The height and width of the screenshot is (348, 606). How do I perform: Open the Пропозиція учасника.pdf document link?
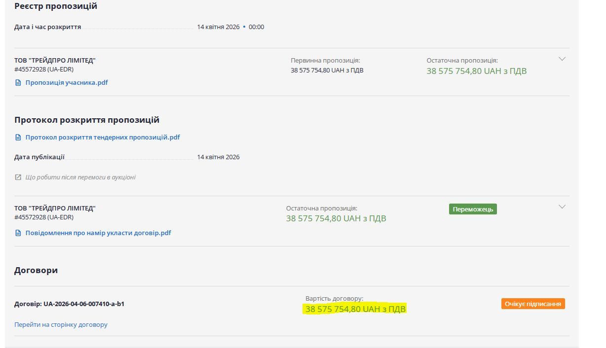[x=66, y=83]
